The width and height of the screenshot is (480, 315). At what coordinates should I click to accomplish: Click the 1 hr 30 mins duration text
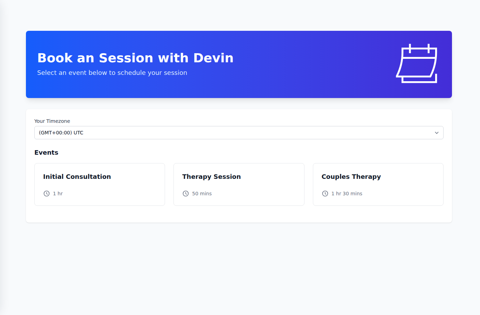[347, 193]
